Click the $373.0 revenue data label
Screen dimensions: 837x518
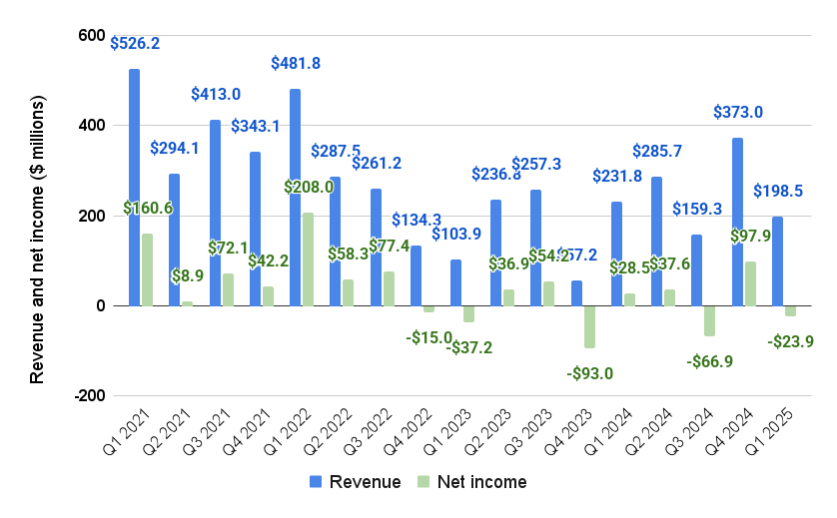tap(738, 113)
